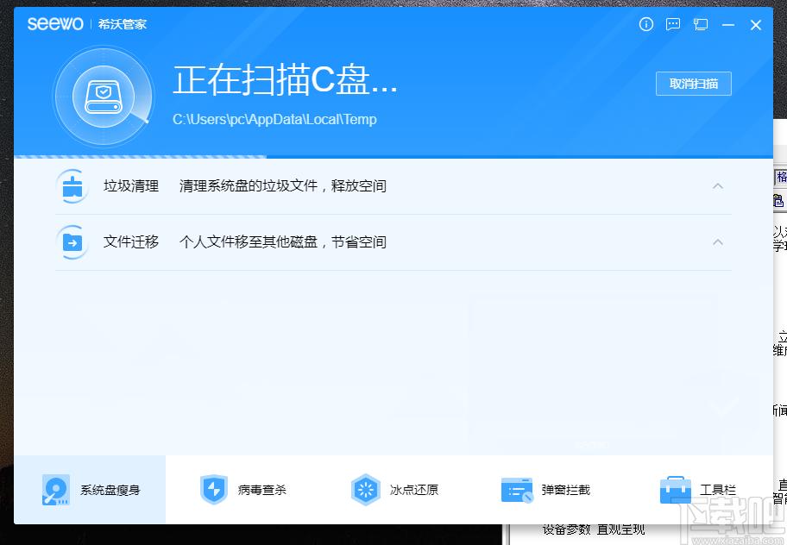This screenshot has height=545, width=787.
Task: Switch to 病毒查杀 tab
Action: point(242,490)
